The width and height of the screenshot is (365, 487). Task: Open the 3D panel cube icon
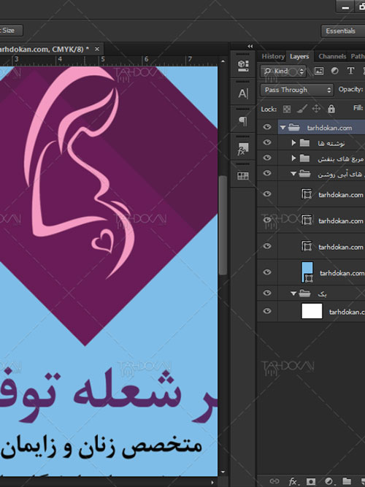click(x=243, y=66)
